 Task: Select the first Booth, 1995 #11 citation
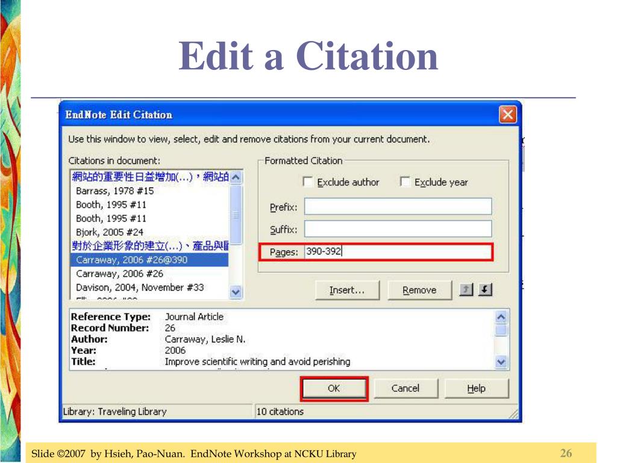pos(111,205)
